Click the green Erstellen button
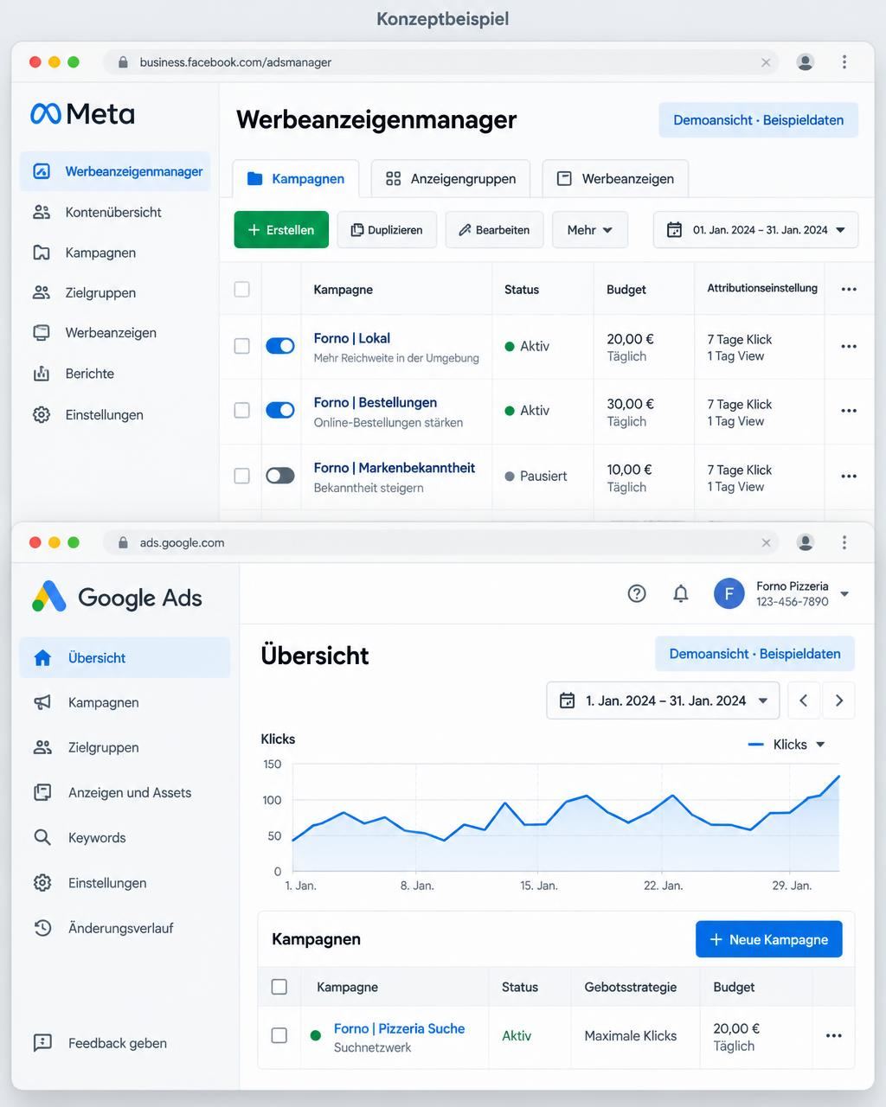The height and width of the screenshot is (1107, 886). pos(281,230)
